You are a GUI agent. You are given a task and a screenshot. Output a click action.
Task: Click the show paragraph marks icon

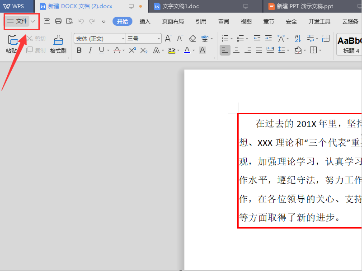310,38
